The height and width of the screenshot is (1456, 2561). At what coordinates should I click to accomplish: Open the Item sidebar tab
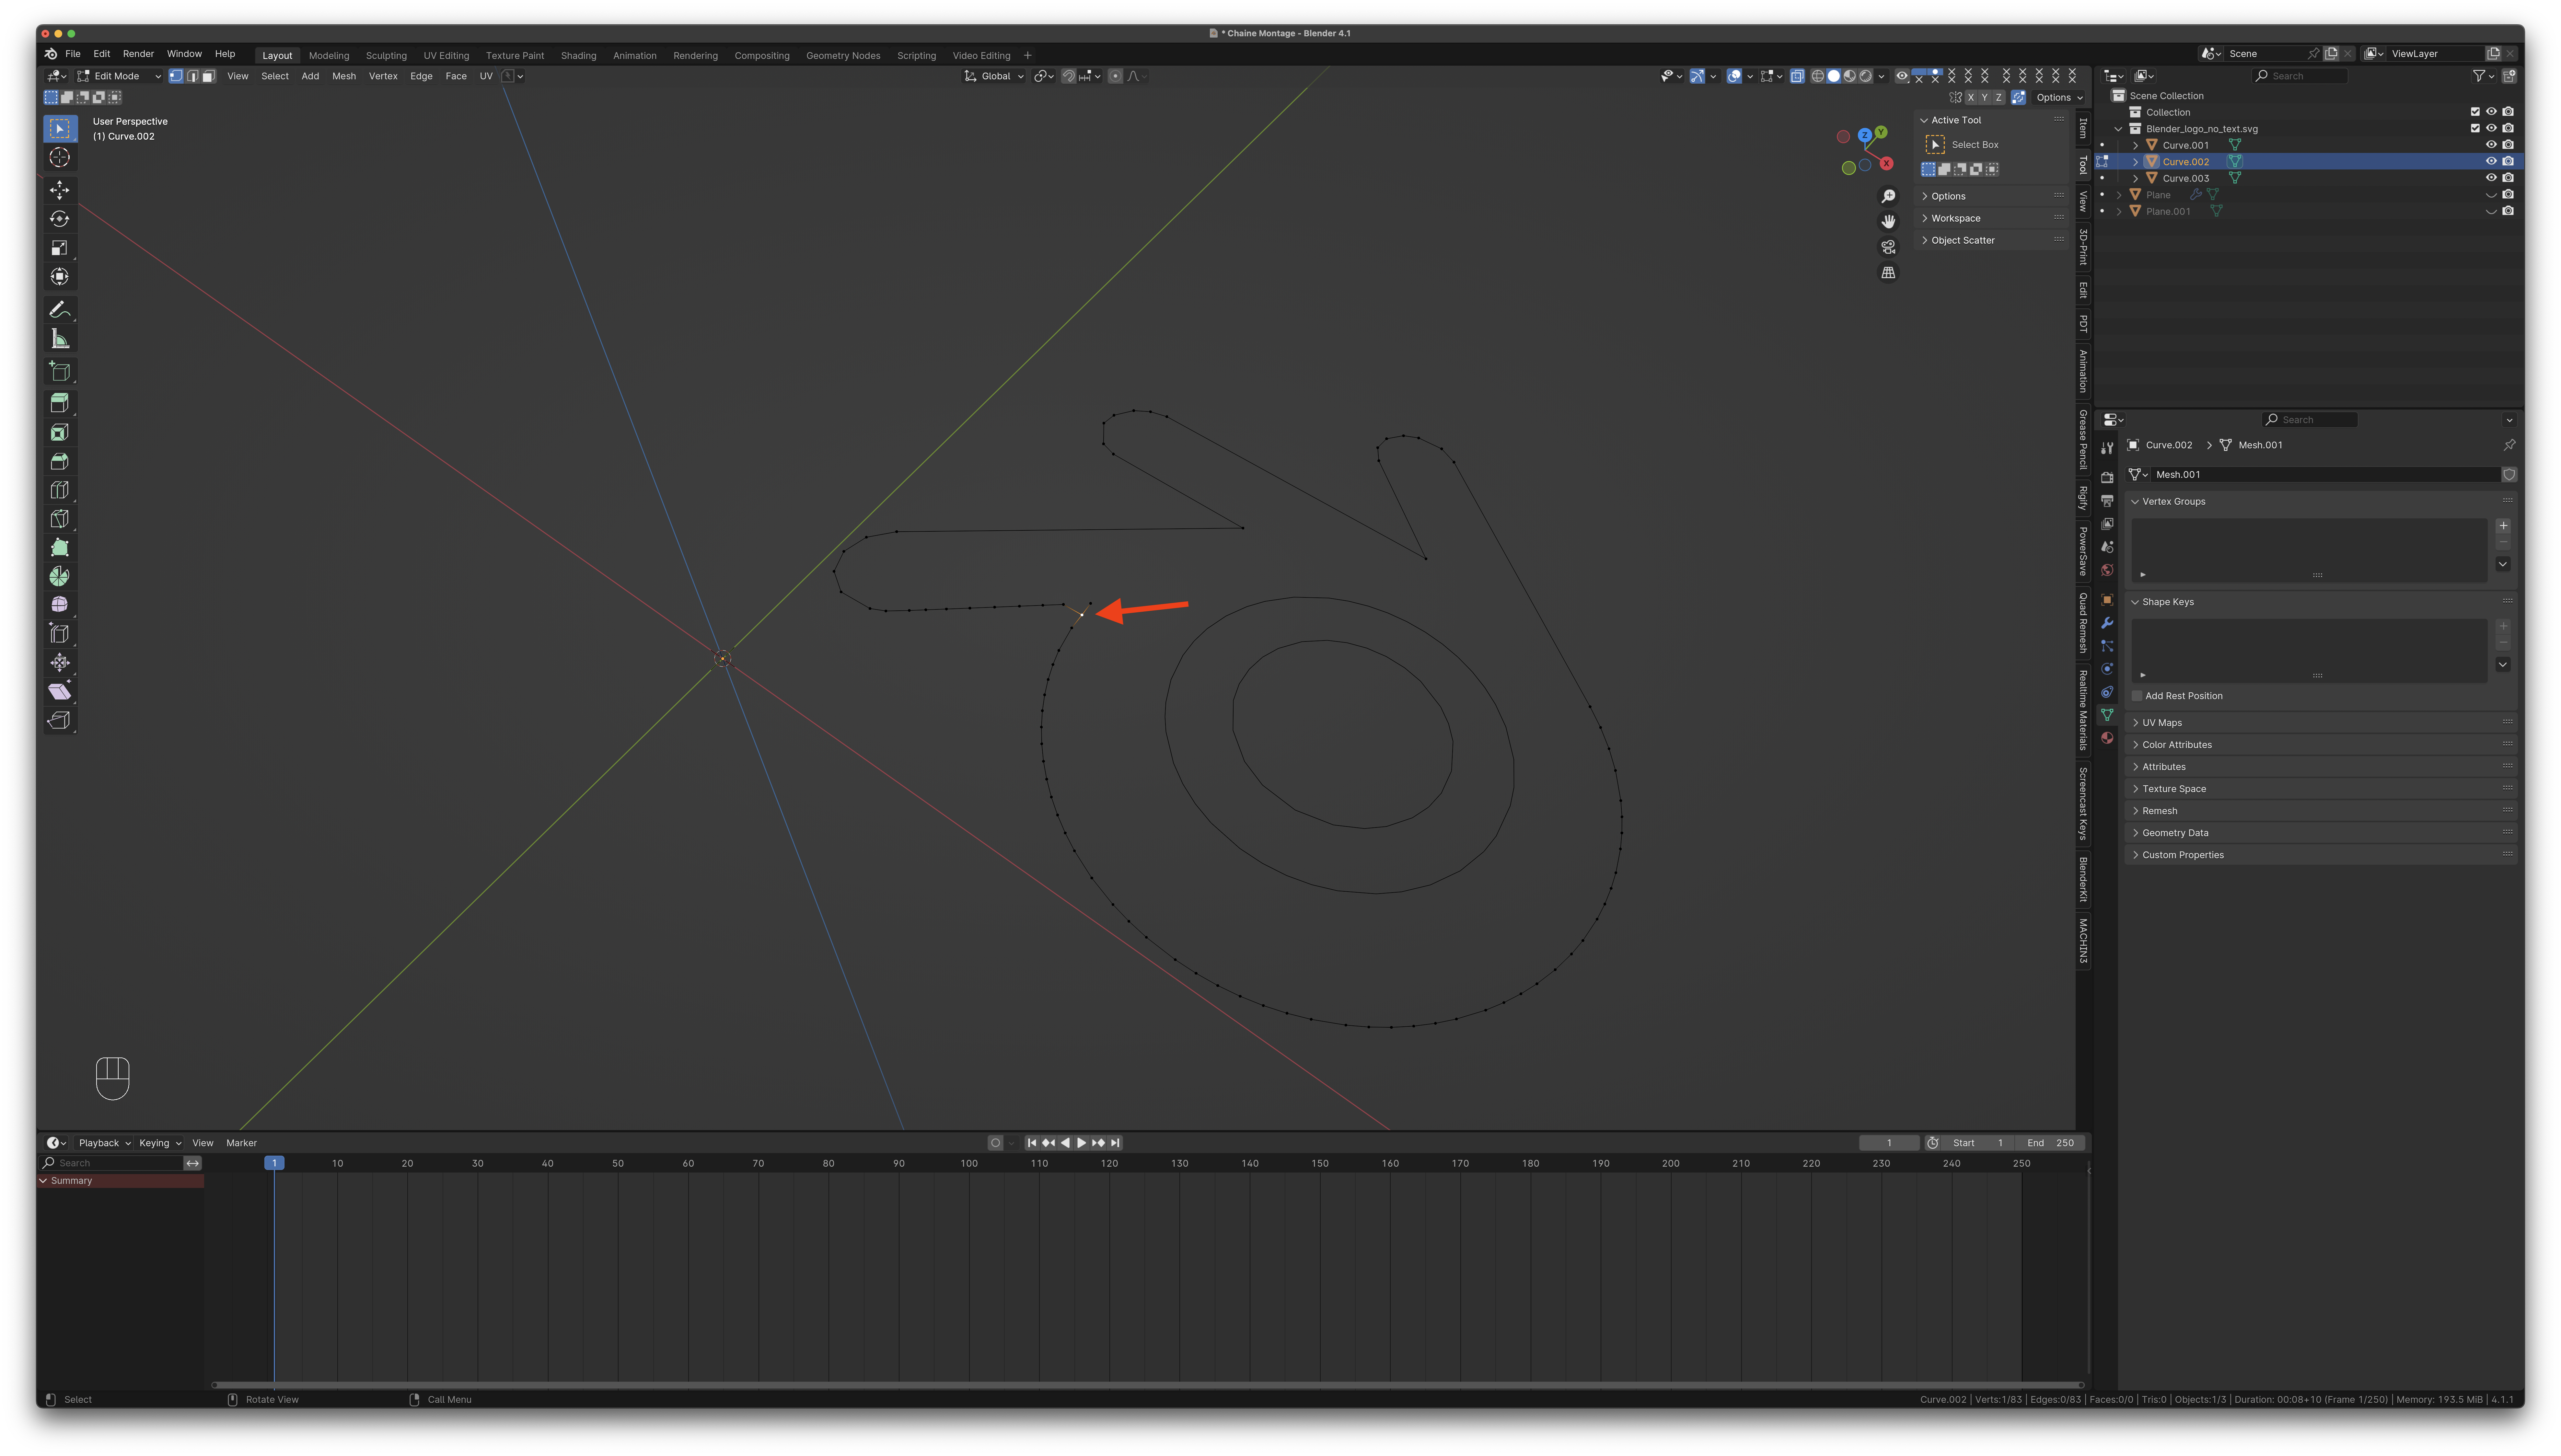(2083, 128)
